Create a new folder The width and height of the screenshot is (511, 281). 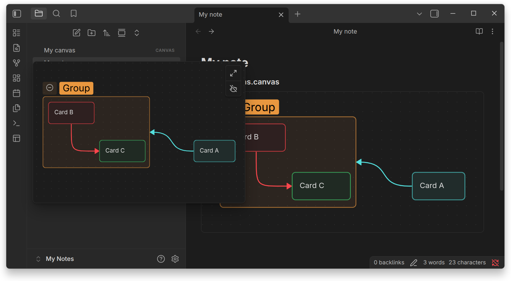click(x=92, y=33)
